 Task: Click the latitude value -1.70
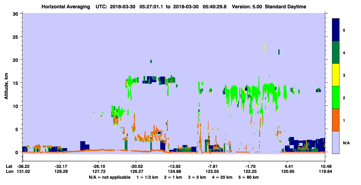249,166
